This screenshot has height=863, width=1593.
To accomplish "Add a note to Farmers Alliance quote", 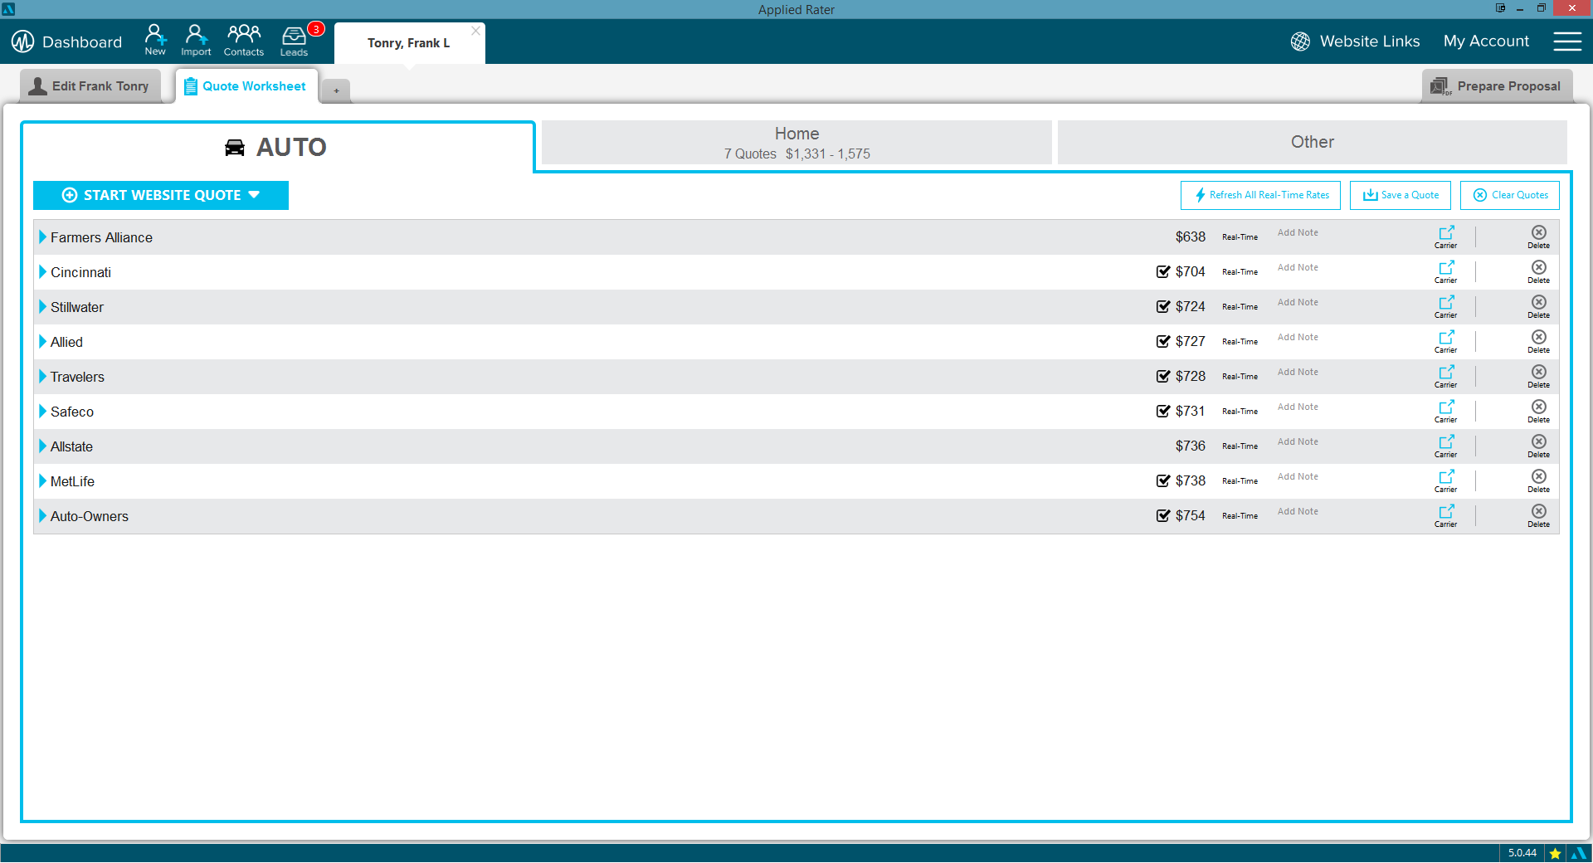I will click(x=1298, y=232).
